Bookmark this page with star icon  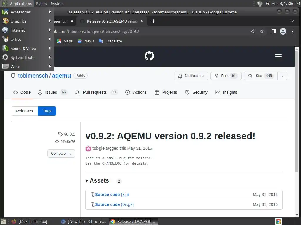[x=262, y=31]
